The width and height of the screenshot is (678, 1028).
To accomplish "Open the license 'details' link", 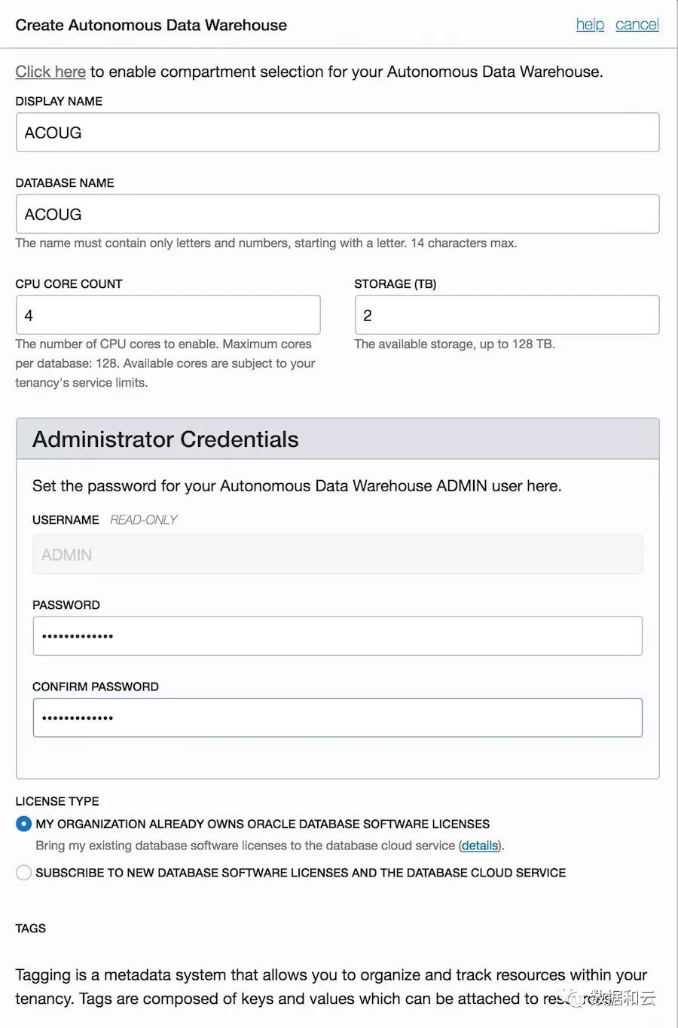I will coord(480,846).
